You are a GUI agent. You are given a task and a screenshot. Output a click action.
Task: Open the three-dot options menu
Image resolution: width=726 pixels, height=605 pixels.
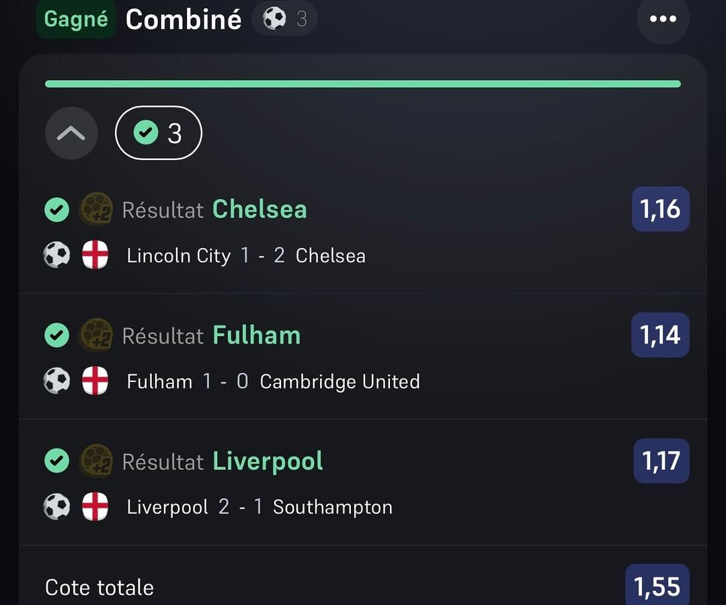coord(663,19)
